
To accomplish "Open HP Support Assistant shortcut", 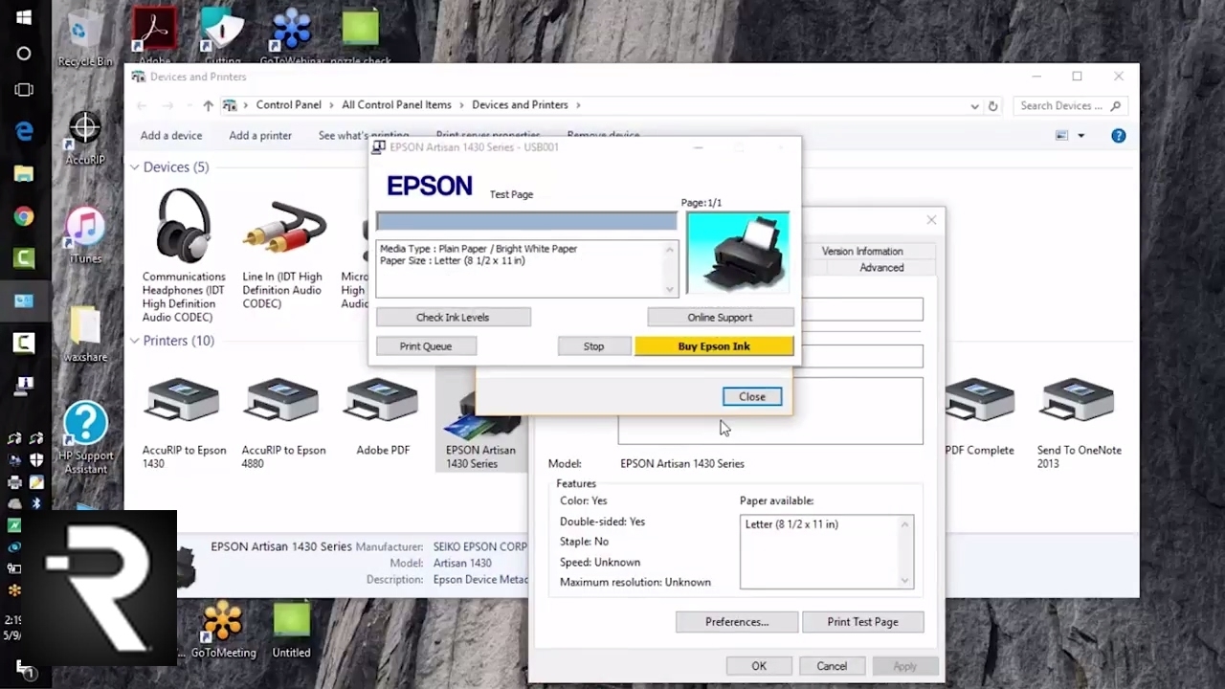I will click(85, 438).
